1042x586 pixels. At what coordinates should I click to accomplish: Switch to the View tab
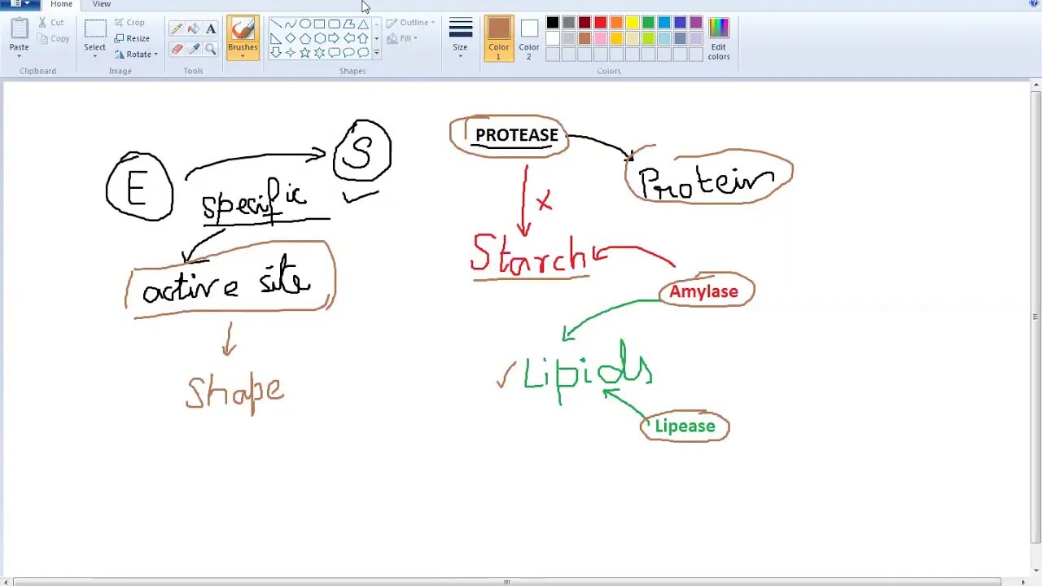coord(102,4)
